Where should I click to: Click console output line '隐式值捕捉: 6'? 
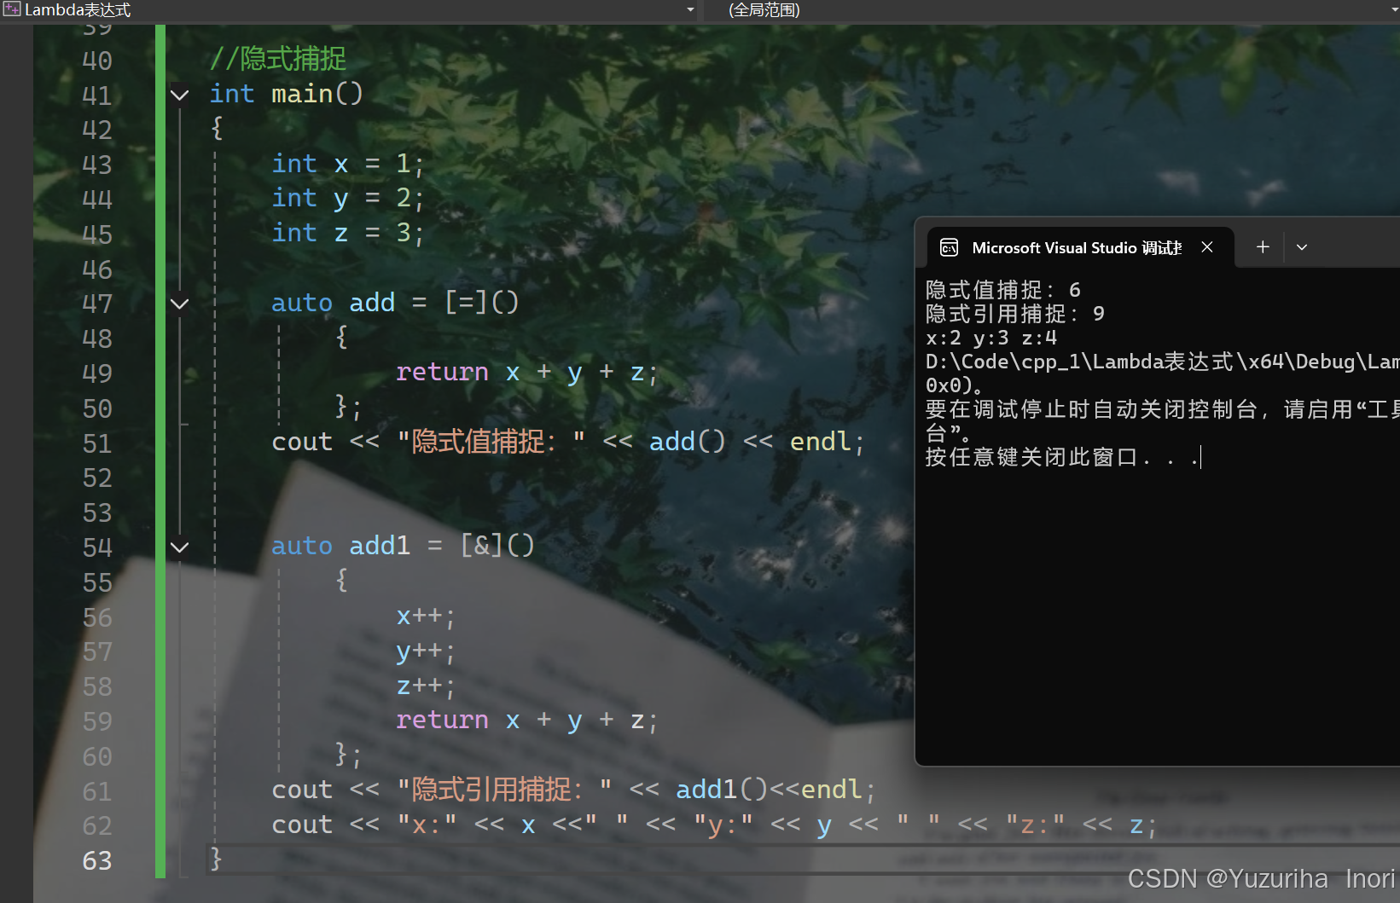[1003, 290]
